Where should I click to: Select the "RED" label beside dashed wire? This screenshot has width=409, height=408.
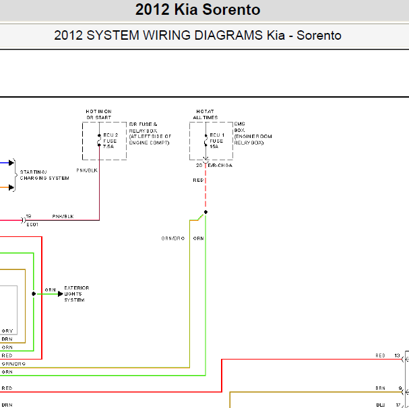198,180
